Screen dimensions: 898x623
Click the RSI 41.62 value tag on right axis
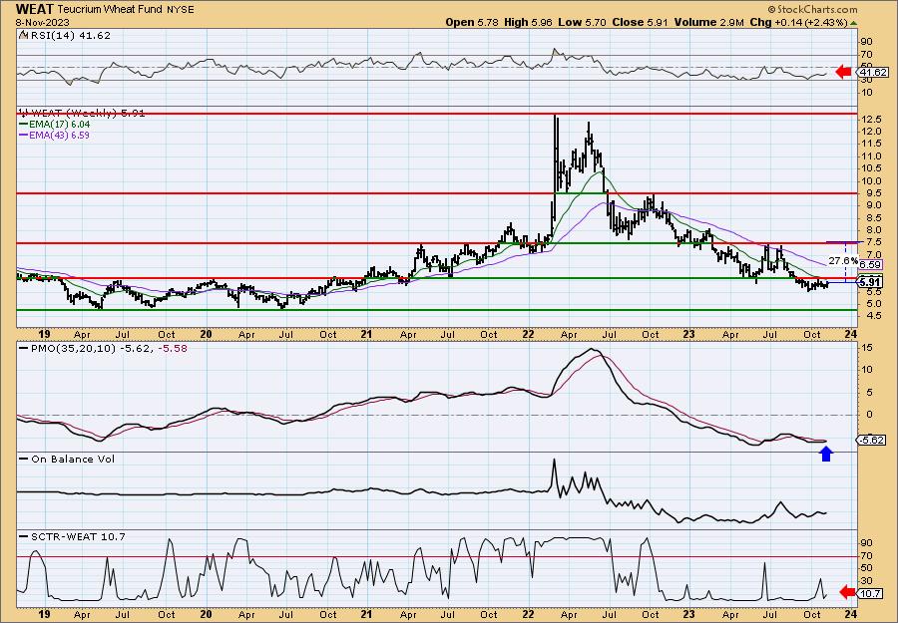872,72
